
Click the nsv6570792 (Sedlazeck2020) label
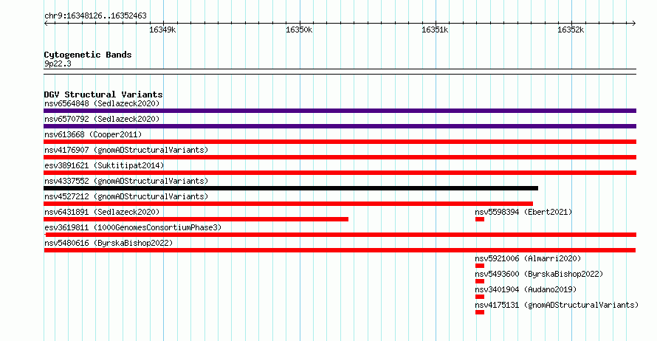(102, 119)
